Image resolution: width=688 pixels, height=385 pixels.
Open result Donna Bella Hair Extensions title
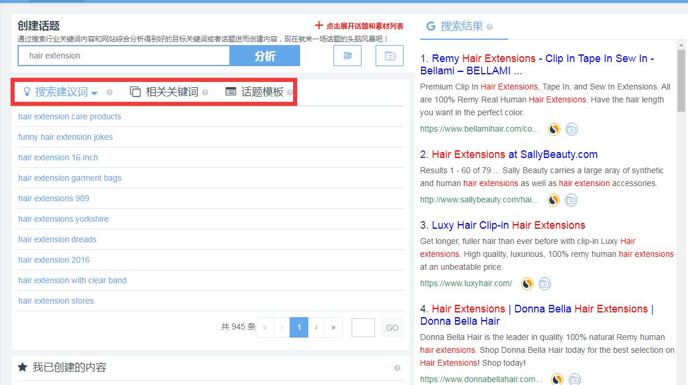pyautogui.click(x=537, y=315)
